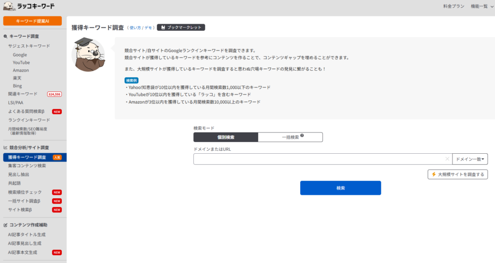Click the help icon beside 一括検索
The width and height of the screenshot is (495, 263).
[302, 136]
